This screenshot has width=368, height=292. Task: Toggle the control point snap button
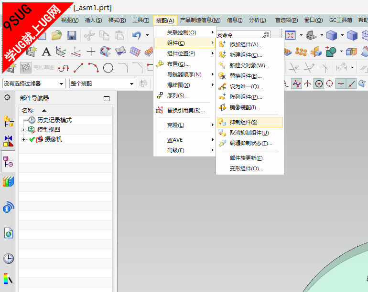coord(297,83)
